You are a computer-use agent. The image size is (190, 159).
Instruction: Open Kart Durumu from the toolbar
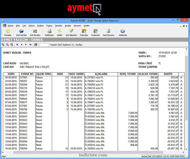pos(109,33)
